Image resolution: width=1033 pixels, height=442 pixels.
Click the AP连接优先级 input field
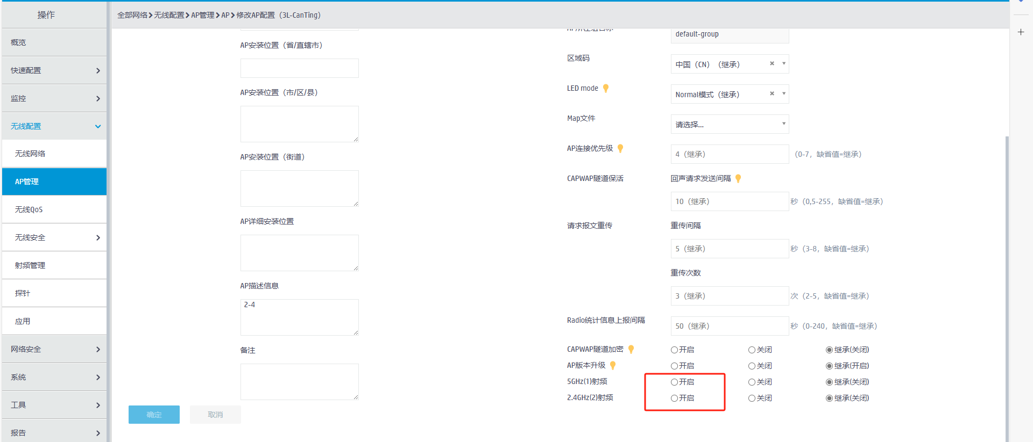pos(730,154)
